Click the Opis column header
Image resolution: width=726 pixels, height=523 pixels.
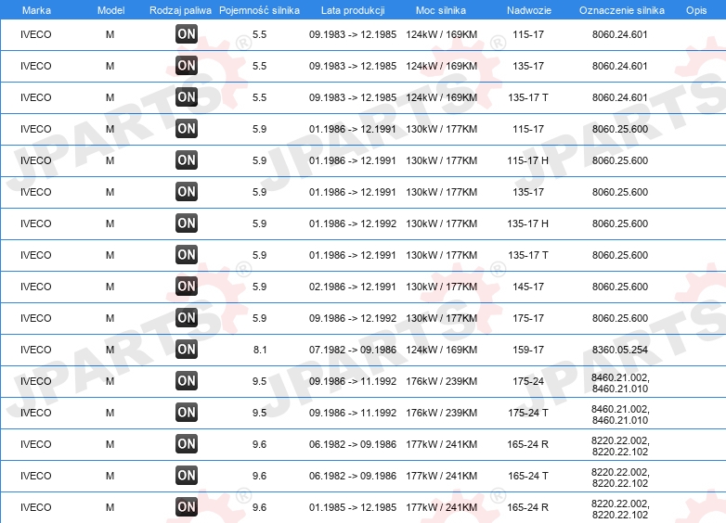click(x=696, y=10)
